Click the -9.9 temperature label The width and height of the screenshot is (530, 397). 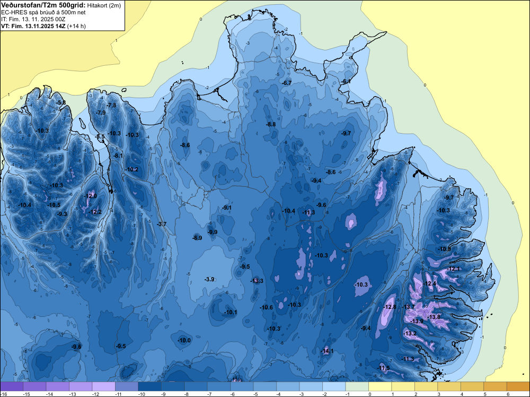pyautogui.click(x=213, y=232)
